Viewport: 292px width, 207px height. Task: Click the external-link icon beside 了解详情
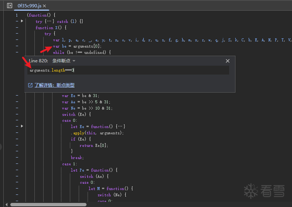point(30,85)
